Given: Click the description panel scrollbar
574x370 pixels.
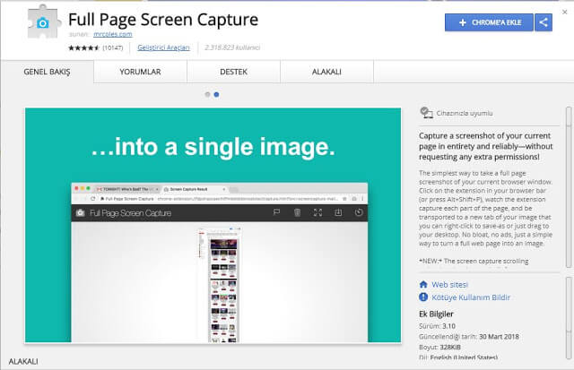Looking at the screenshot, I should click(x=569, y=187).
